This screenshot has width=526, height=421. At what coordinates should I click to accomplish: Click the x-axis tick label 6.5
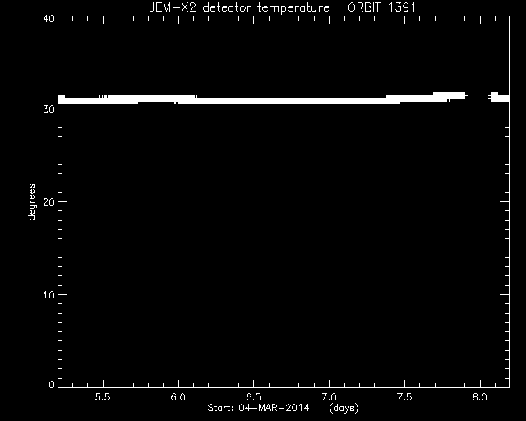254,397
